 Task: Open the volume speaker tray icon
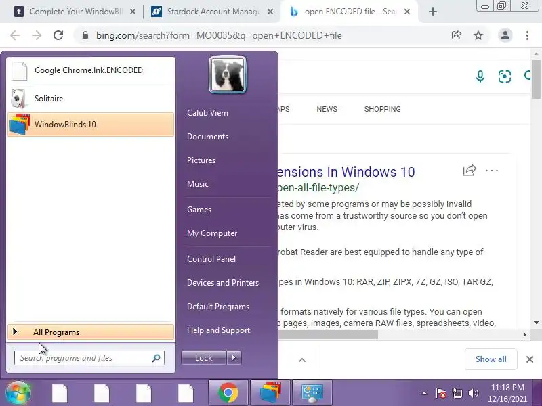pos(473,393)
